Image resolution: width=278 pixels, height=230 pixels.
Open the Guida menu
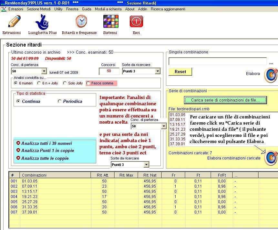point(87,9)
